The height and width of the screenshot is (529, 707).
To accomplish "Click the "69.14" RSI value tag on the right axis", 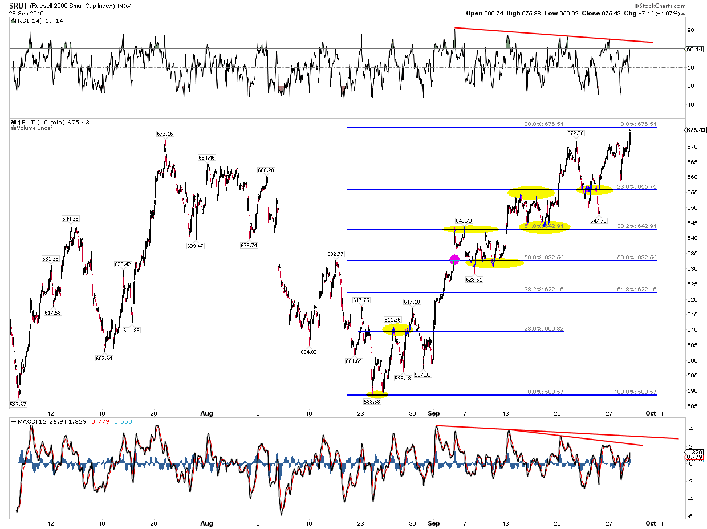I will click(694, 49).
